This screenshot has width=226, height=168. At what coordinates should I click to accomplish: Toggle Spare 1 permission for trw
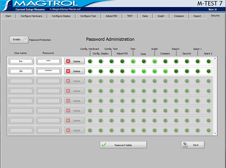(x=198, y=61)
